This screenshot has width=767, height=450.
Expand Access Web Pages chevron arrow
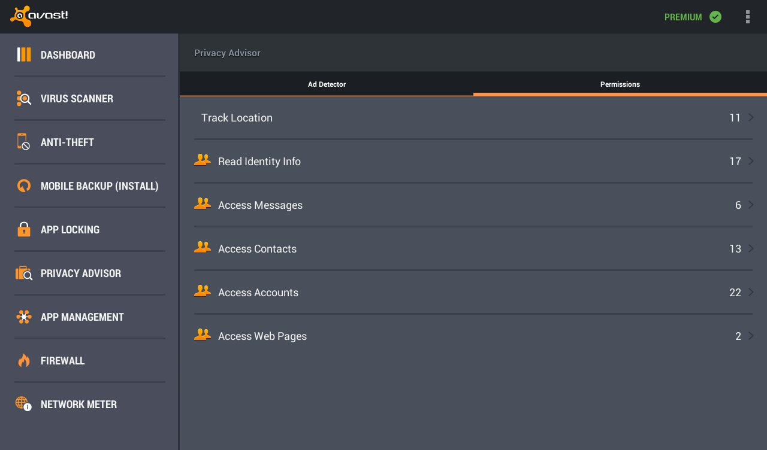click(x=751, y=336)
